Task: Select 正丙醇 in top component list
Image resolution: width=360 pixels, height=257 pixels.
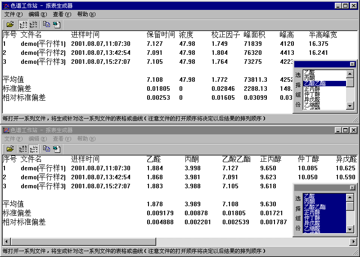Action: point(324,89)
